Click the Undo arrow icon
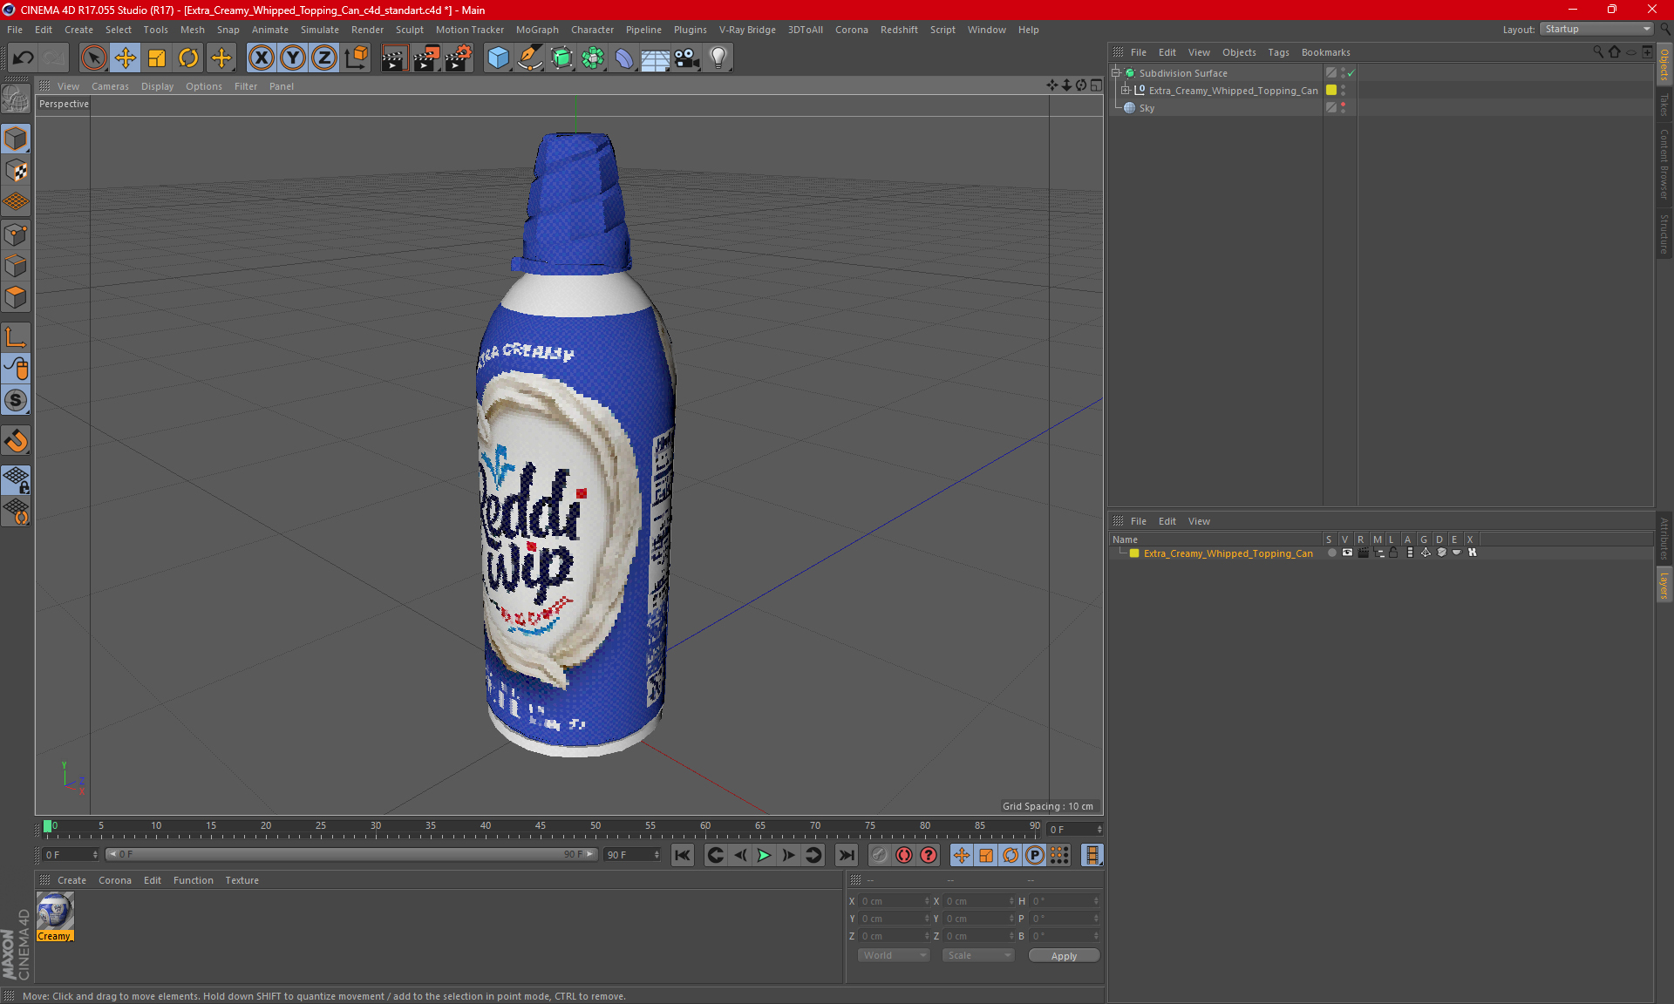Screen dimensions: 1674x1004 coord(24,58)
